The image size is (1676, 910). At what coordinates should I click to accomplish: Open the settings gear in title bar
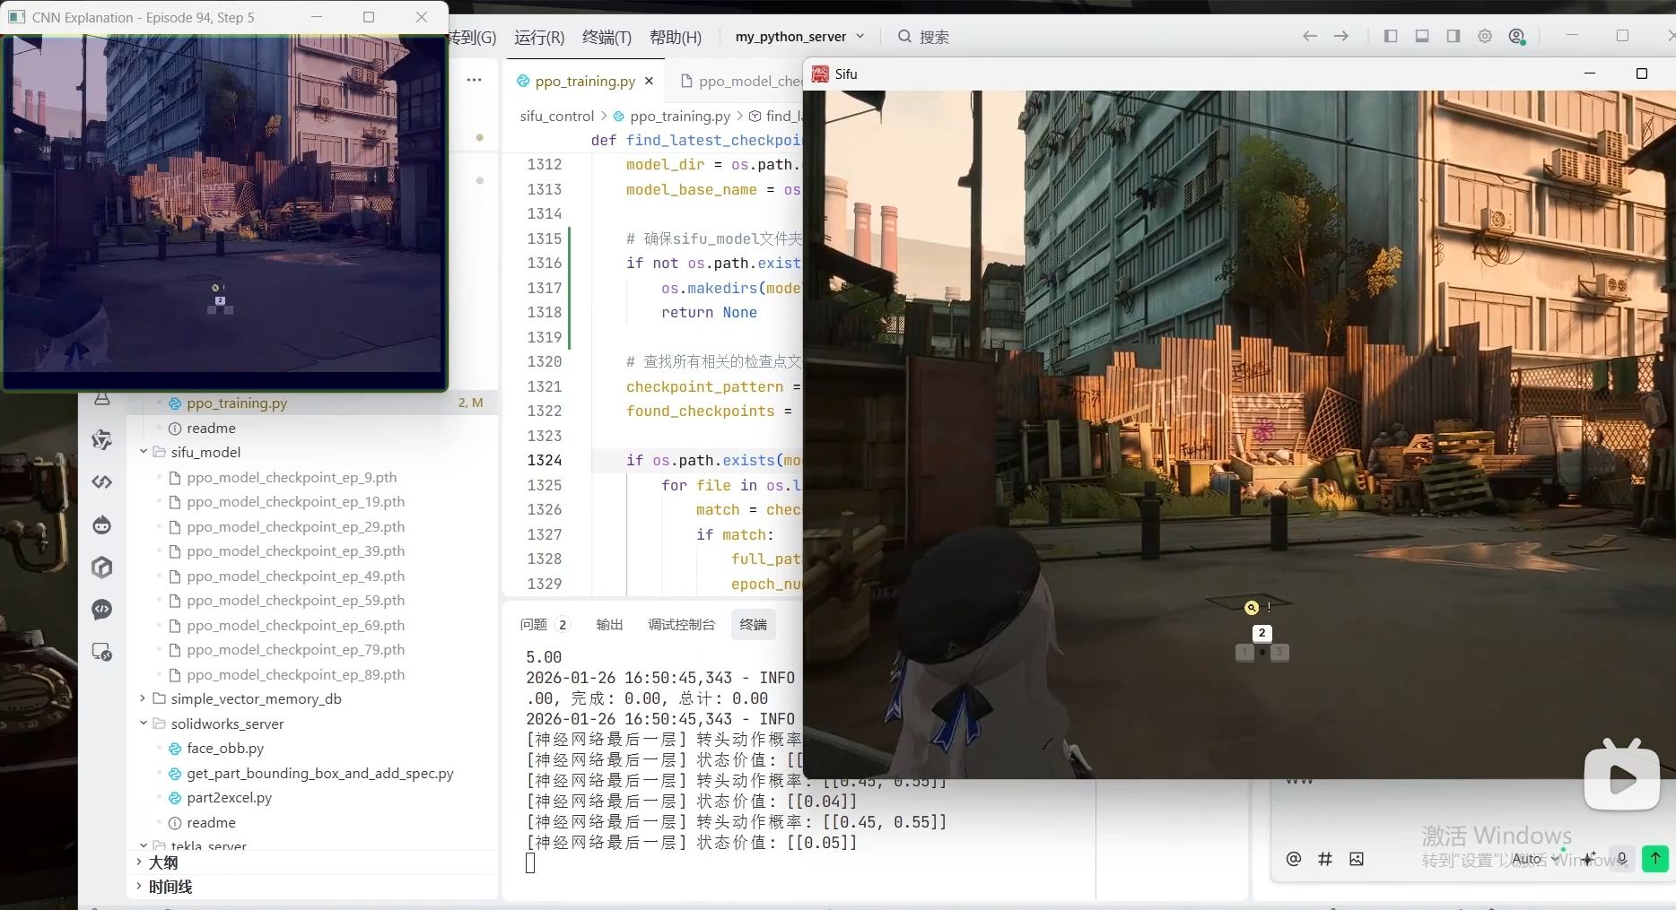click(1485, 36)
